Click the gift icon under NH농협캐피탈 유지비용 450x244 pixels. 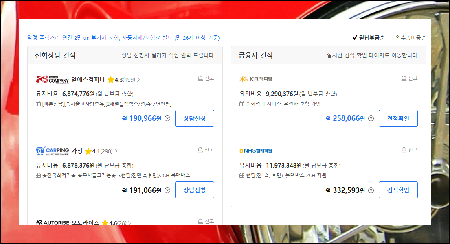pyautogui.click(x=242, y=175)
